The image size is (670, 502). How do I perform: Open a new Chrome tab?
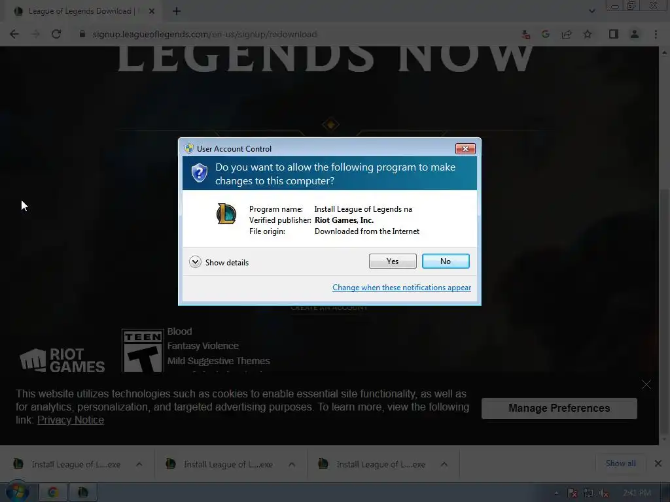(177, 11)
